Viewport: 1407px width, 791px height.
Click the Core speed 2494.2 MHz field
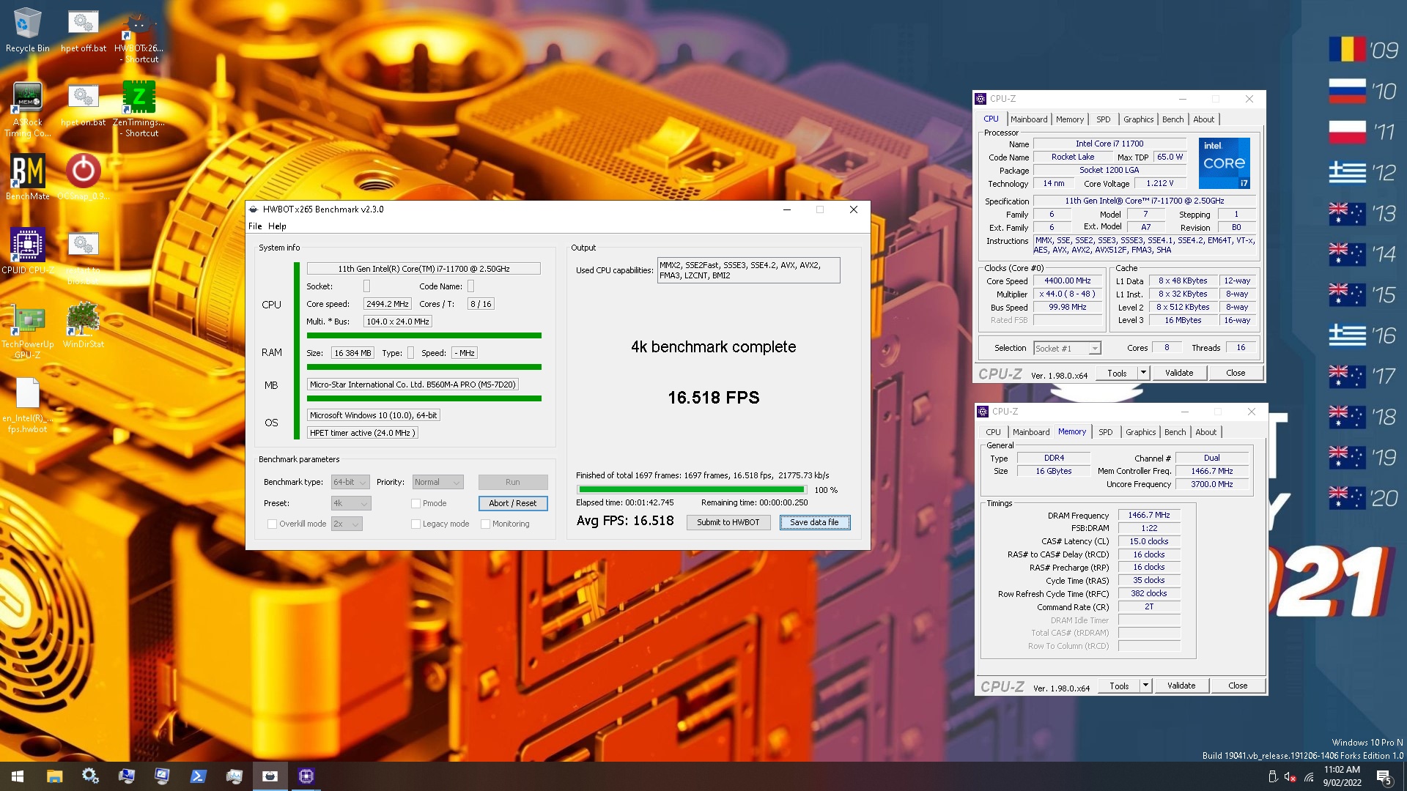388,304
